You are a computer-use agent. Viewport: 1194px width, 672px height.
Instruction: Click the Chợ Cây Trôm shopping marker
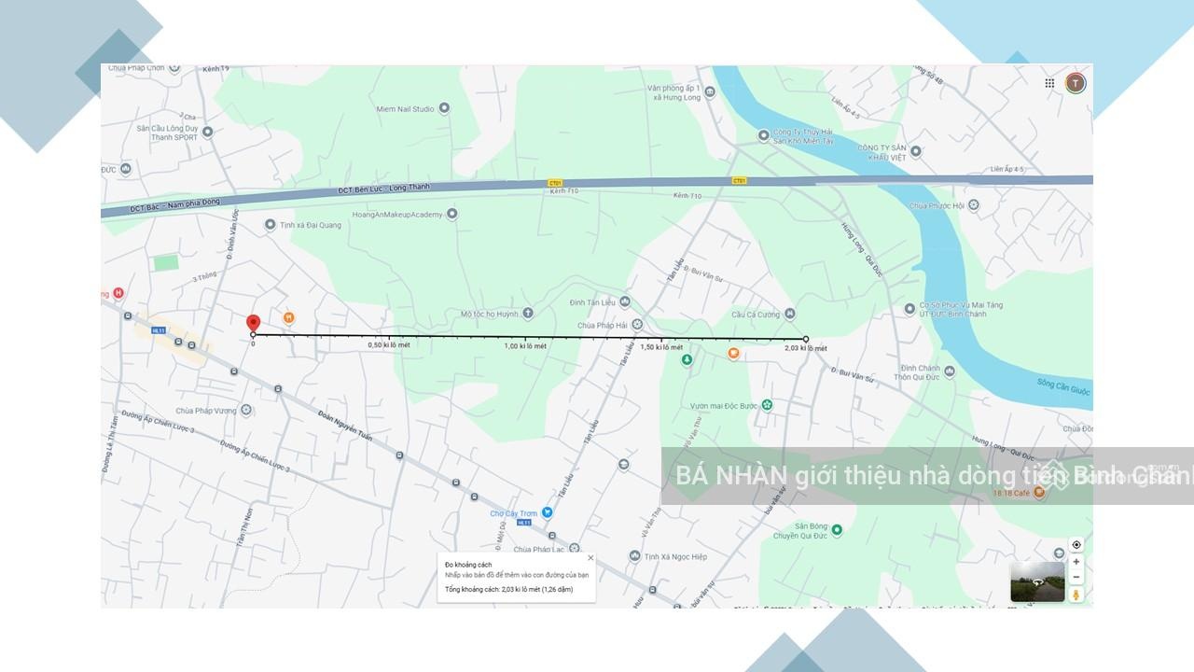(x=548, y=512)
